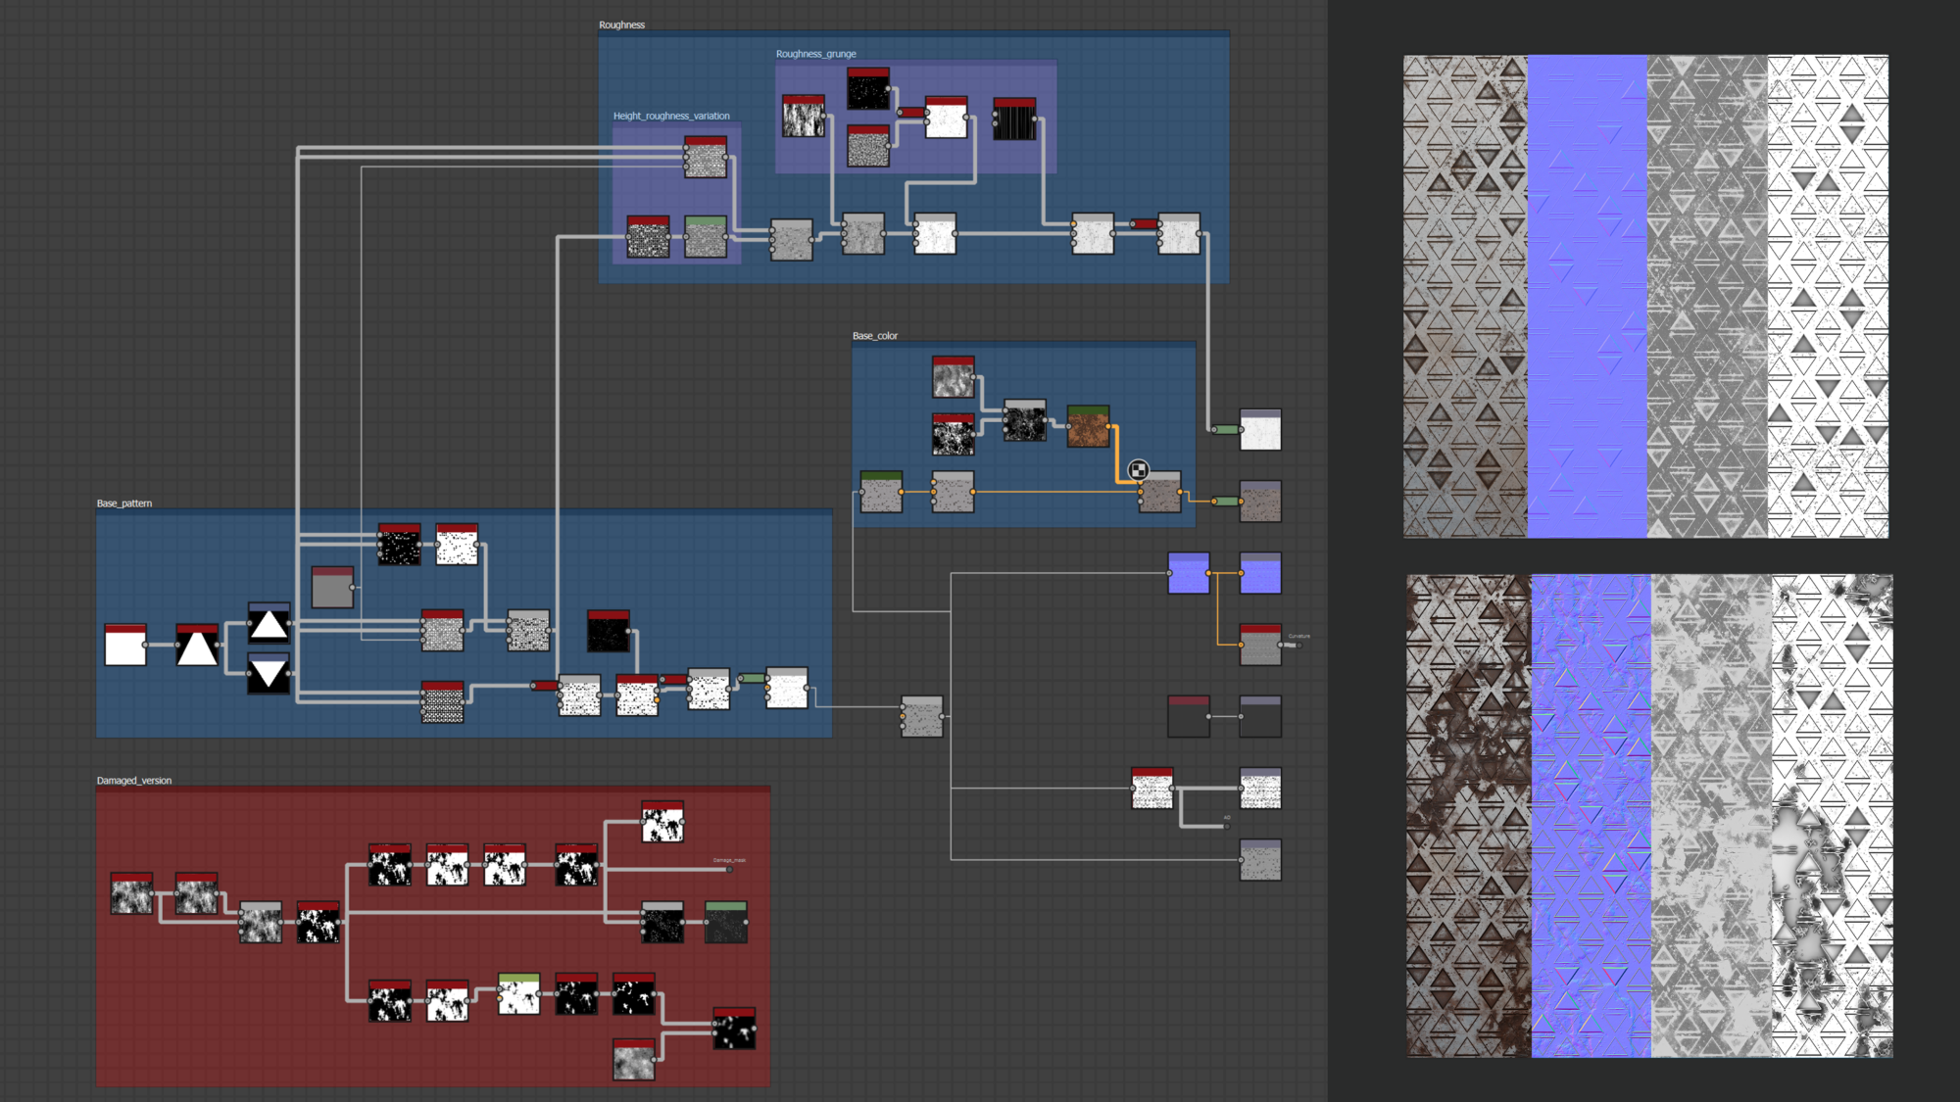Click the clean material blue normal map preview
The height and width of the screenshot is (1102, 1960).
point(1587,296)
